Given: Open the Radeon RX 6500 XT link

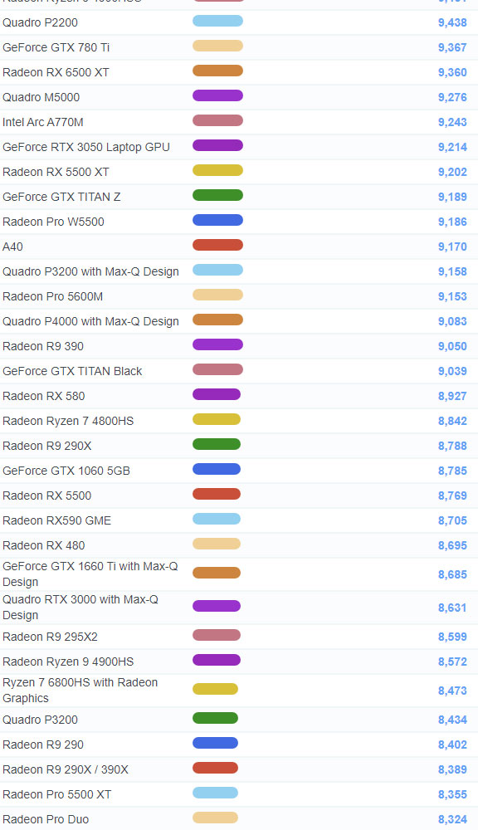Looking at the screenshot, I should 56,72.
